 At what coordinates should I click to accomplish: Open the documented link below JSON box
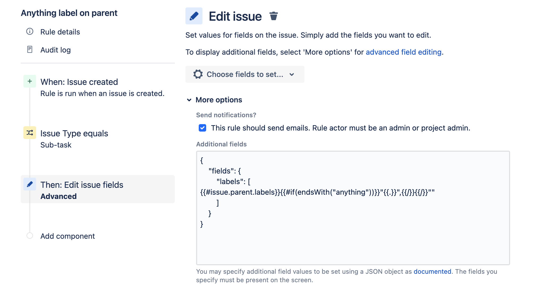[x=432, y=272]
